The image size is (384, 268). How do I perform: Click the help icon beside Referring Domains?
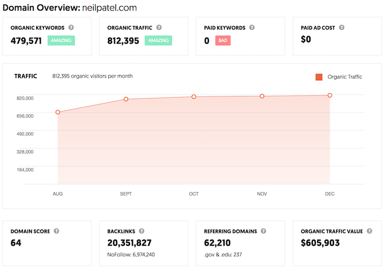click(263, 231)
